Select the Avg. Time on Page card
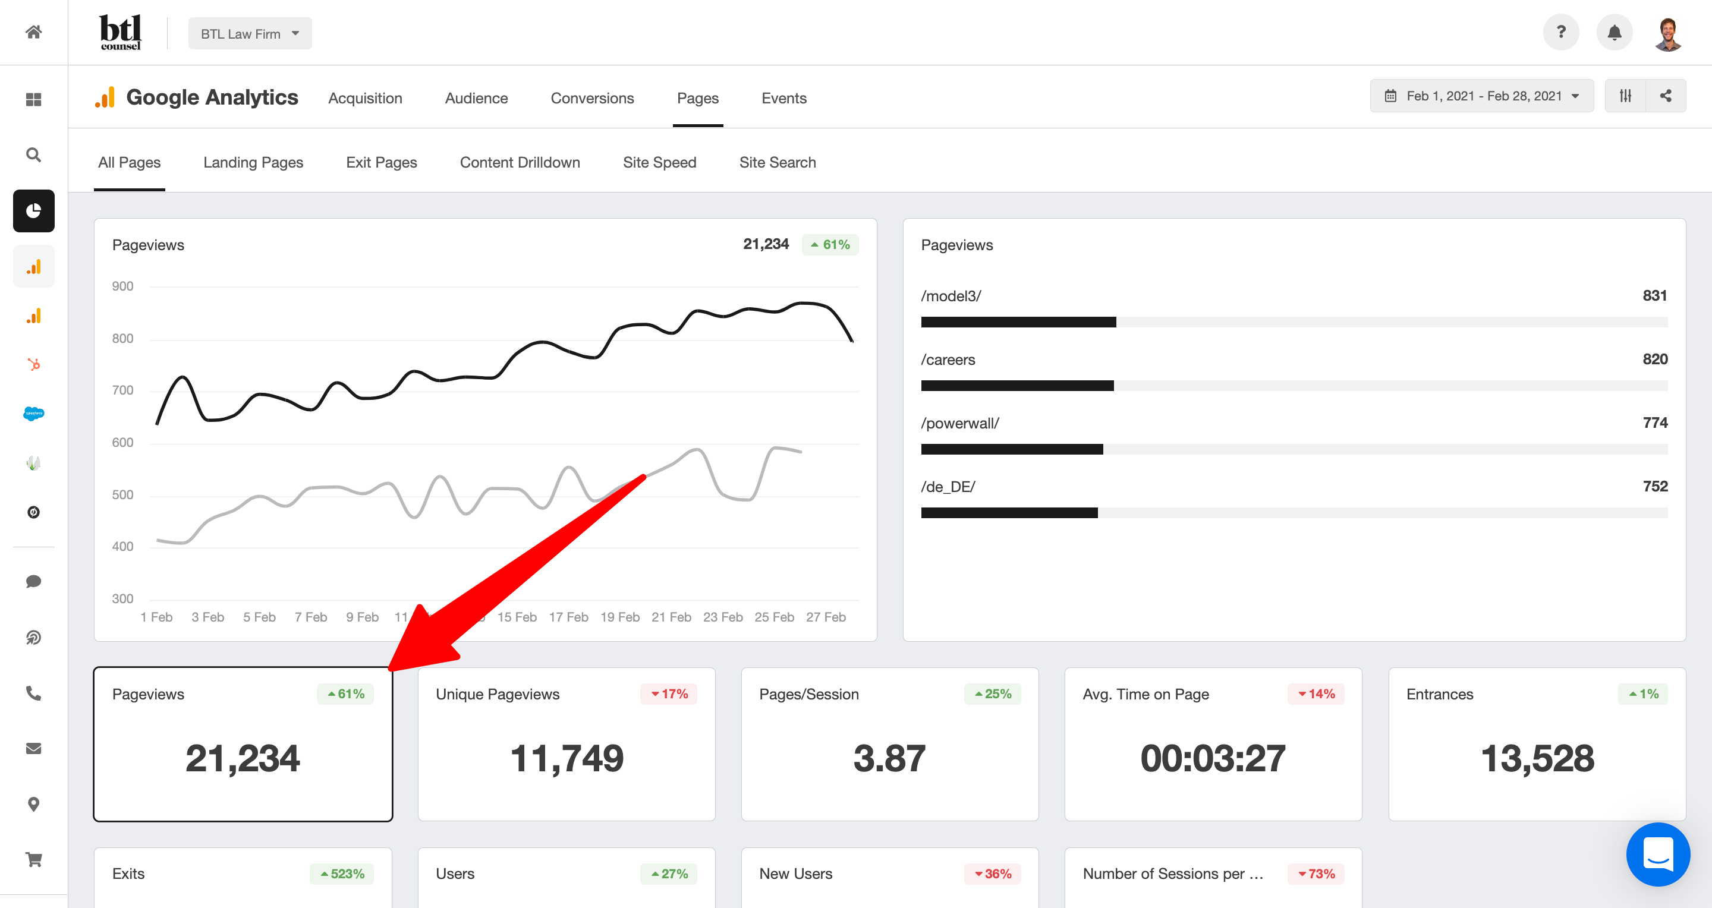 1213,744
